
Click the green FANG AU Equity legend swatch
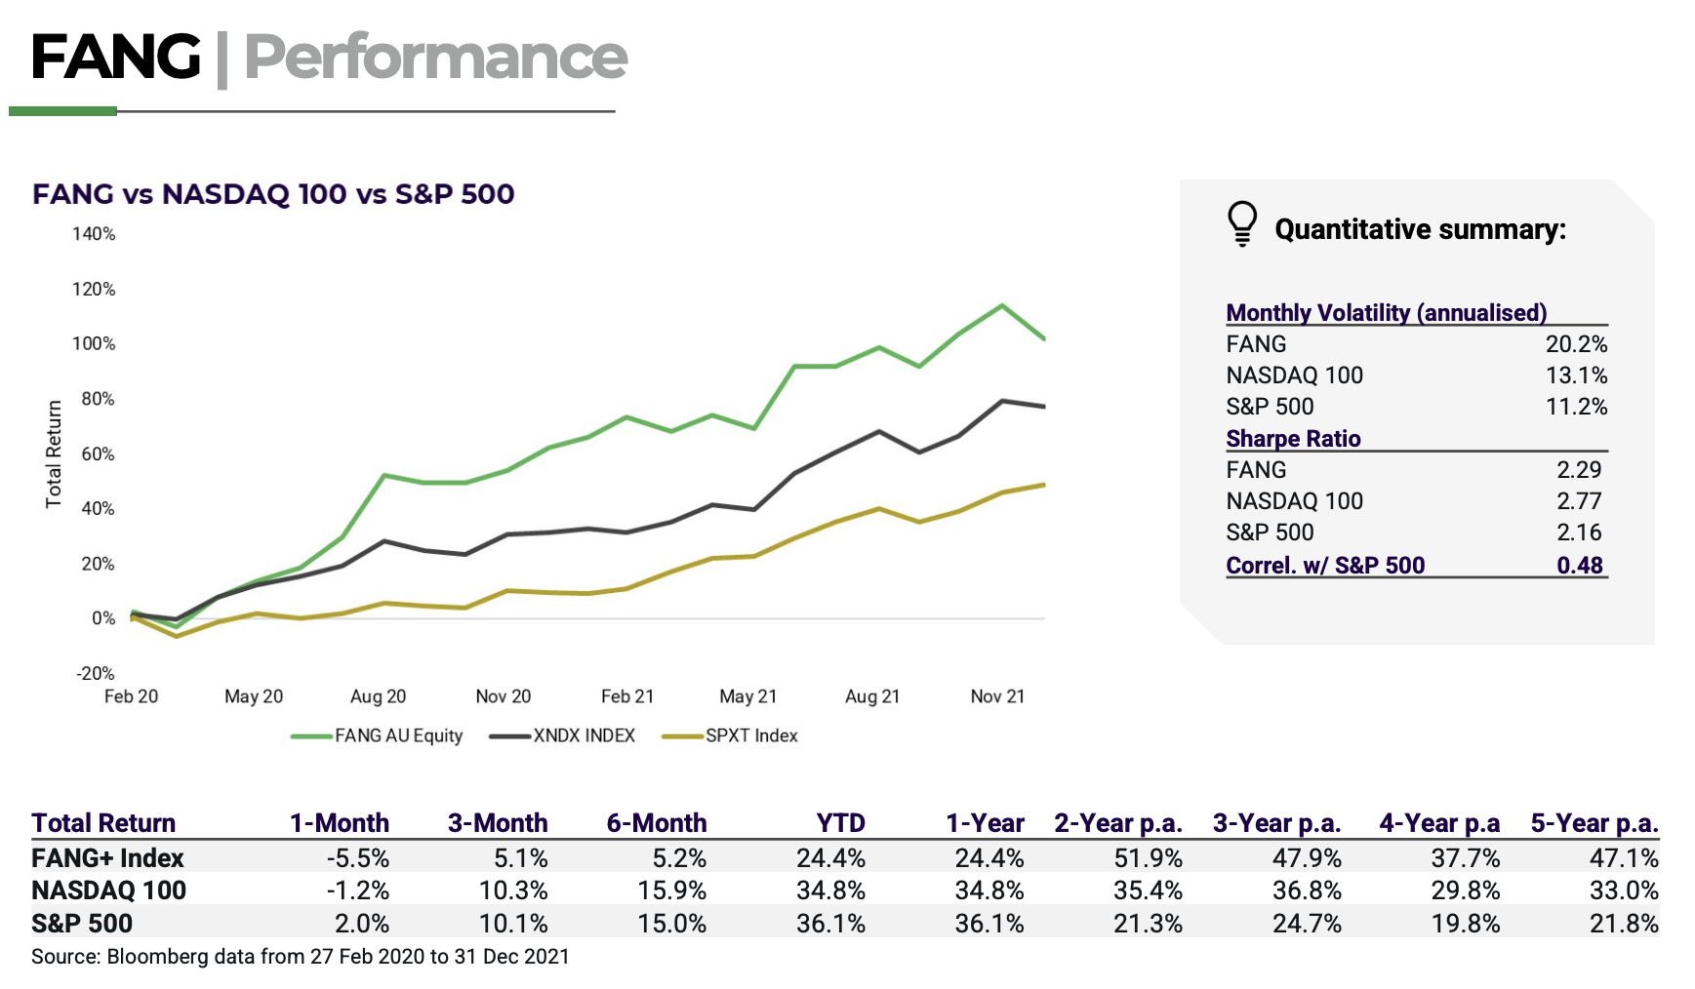tap(311, 736)
